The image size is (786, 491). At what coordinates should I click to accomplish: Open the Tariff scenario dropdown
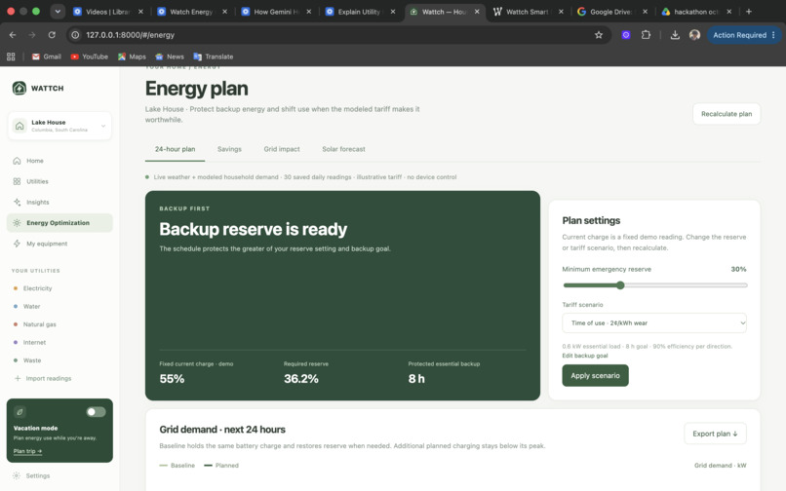click(654, 323)
